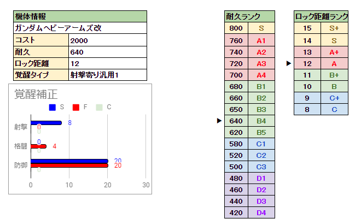Select the 650 durability cell
This screenshot has width=361, height=219.
[236, 110]
